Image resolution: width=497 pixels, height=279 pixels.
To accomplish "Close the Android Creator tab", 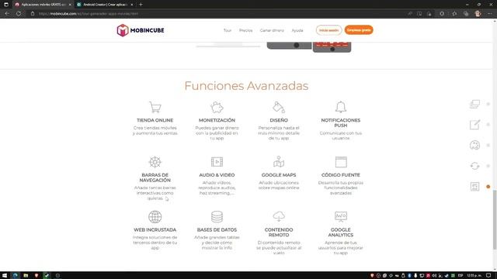I will click(132, 5).
